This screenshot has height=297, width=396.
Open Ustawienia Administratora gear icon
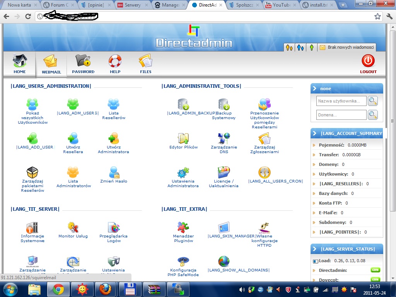coord(183,172)
